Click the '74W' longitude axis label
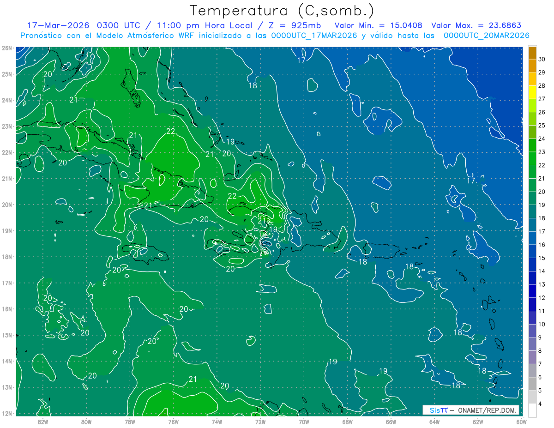 pos(217,422)
